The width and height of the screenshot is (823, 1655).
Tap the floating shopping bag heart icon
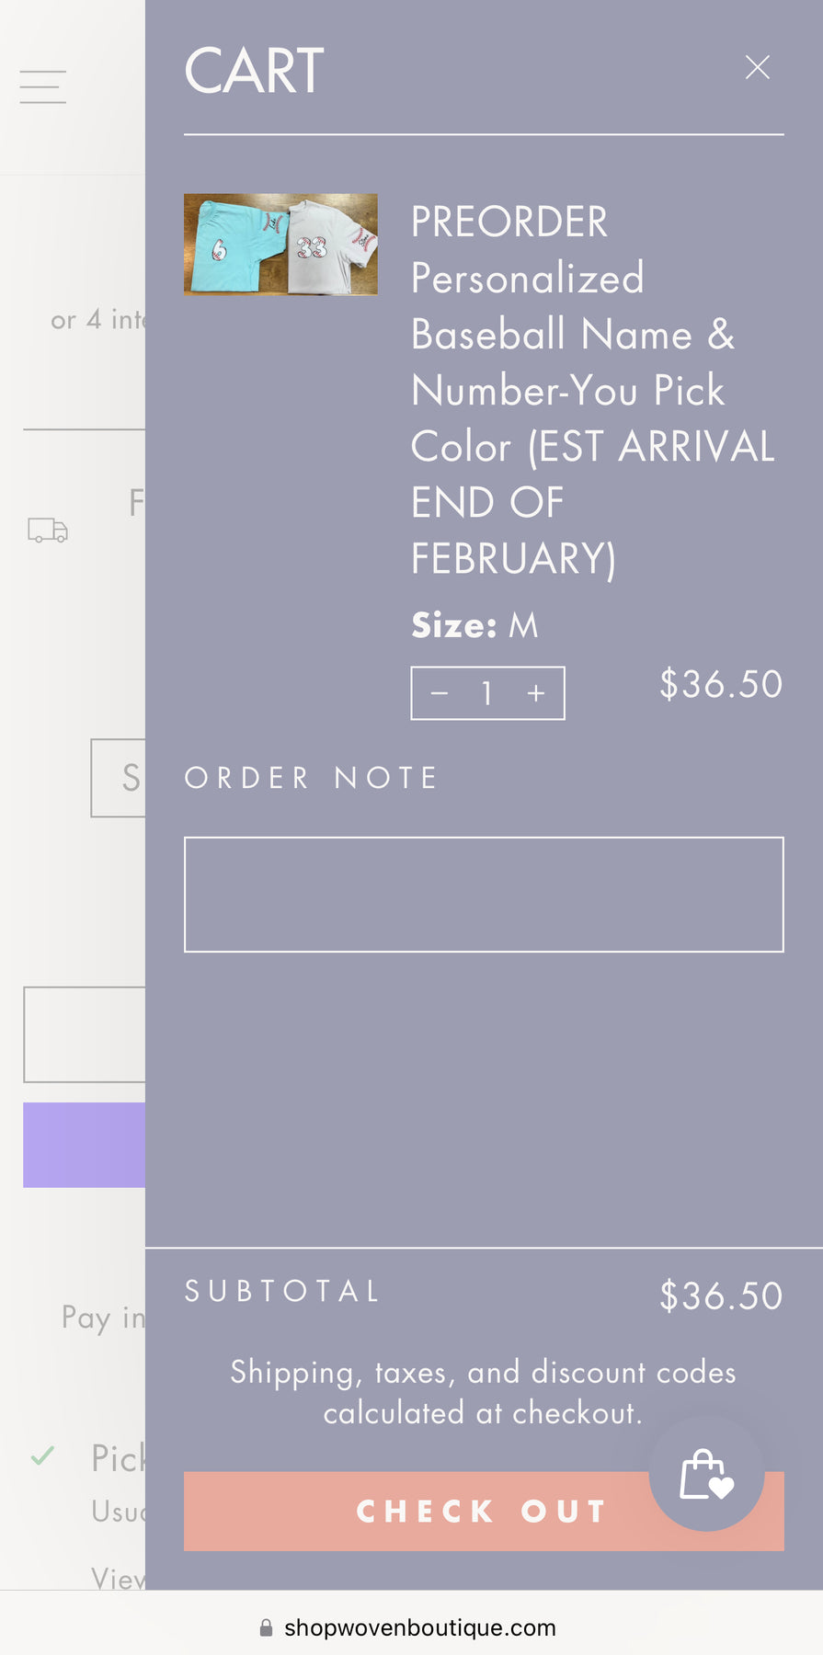coord(706,1473)
